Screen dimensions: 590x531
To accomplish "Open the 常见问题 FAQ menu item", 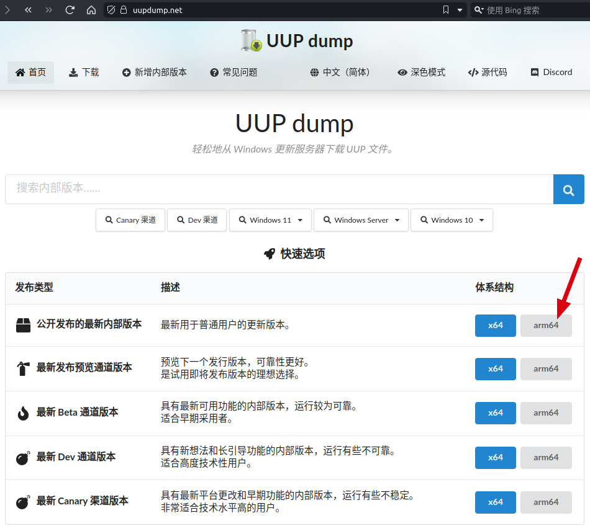I will (234, 73).
